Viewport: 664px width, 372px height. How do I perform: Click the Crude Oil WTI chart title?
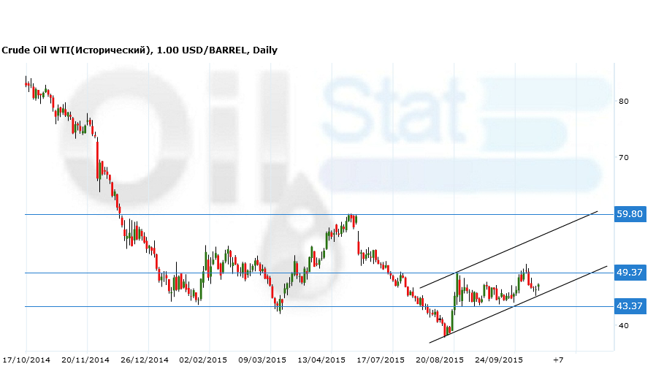[140, 50]
